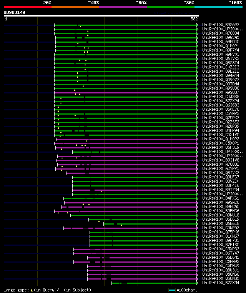The height and width of the screenshot is (293, 246).
Task: Choose the UniRef100_B9FHG6 label
Action: tap(221, 211)
